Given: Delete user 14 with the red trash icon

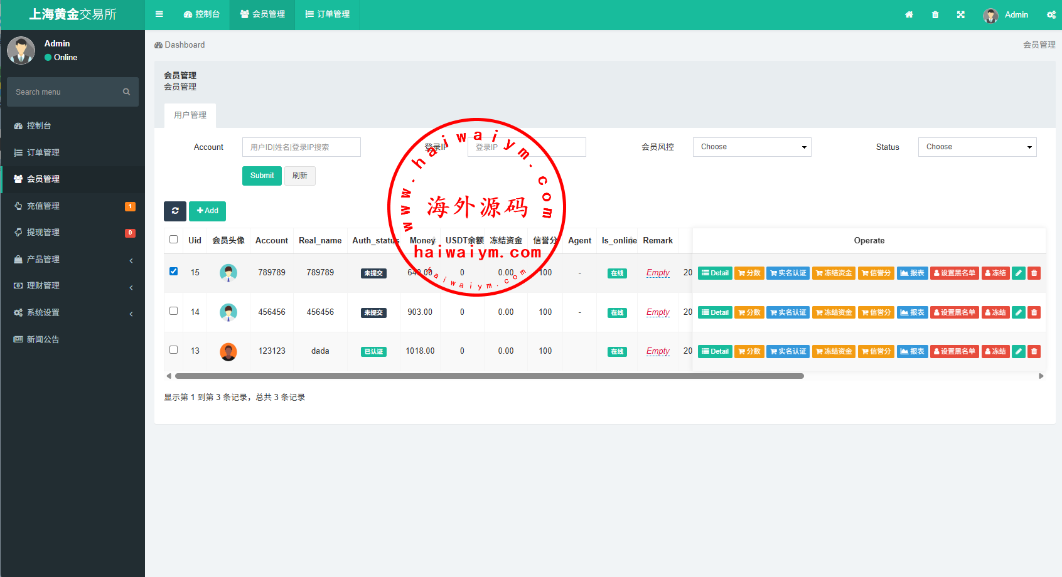Looking at the screenshot, I should coord(1034,312).
